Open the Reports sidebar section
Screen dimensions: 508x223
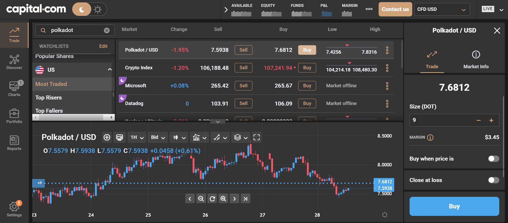[x=14, y=143]
